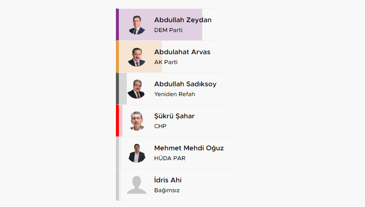Click the CHP party label
Screen dimensions: 365x207
160,126
